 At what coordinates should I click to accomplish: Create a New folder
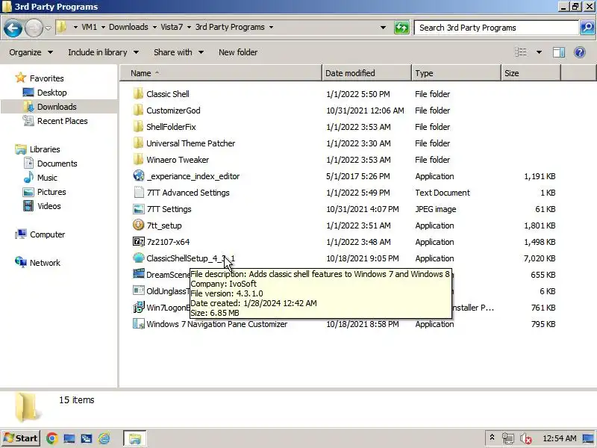tap(238, 52)
